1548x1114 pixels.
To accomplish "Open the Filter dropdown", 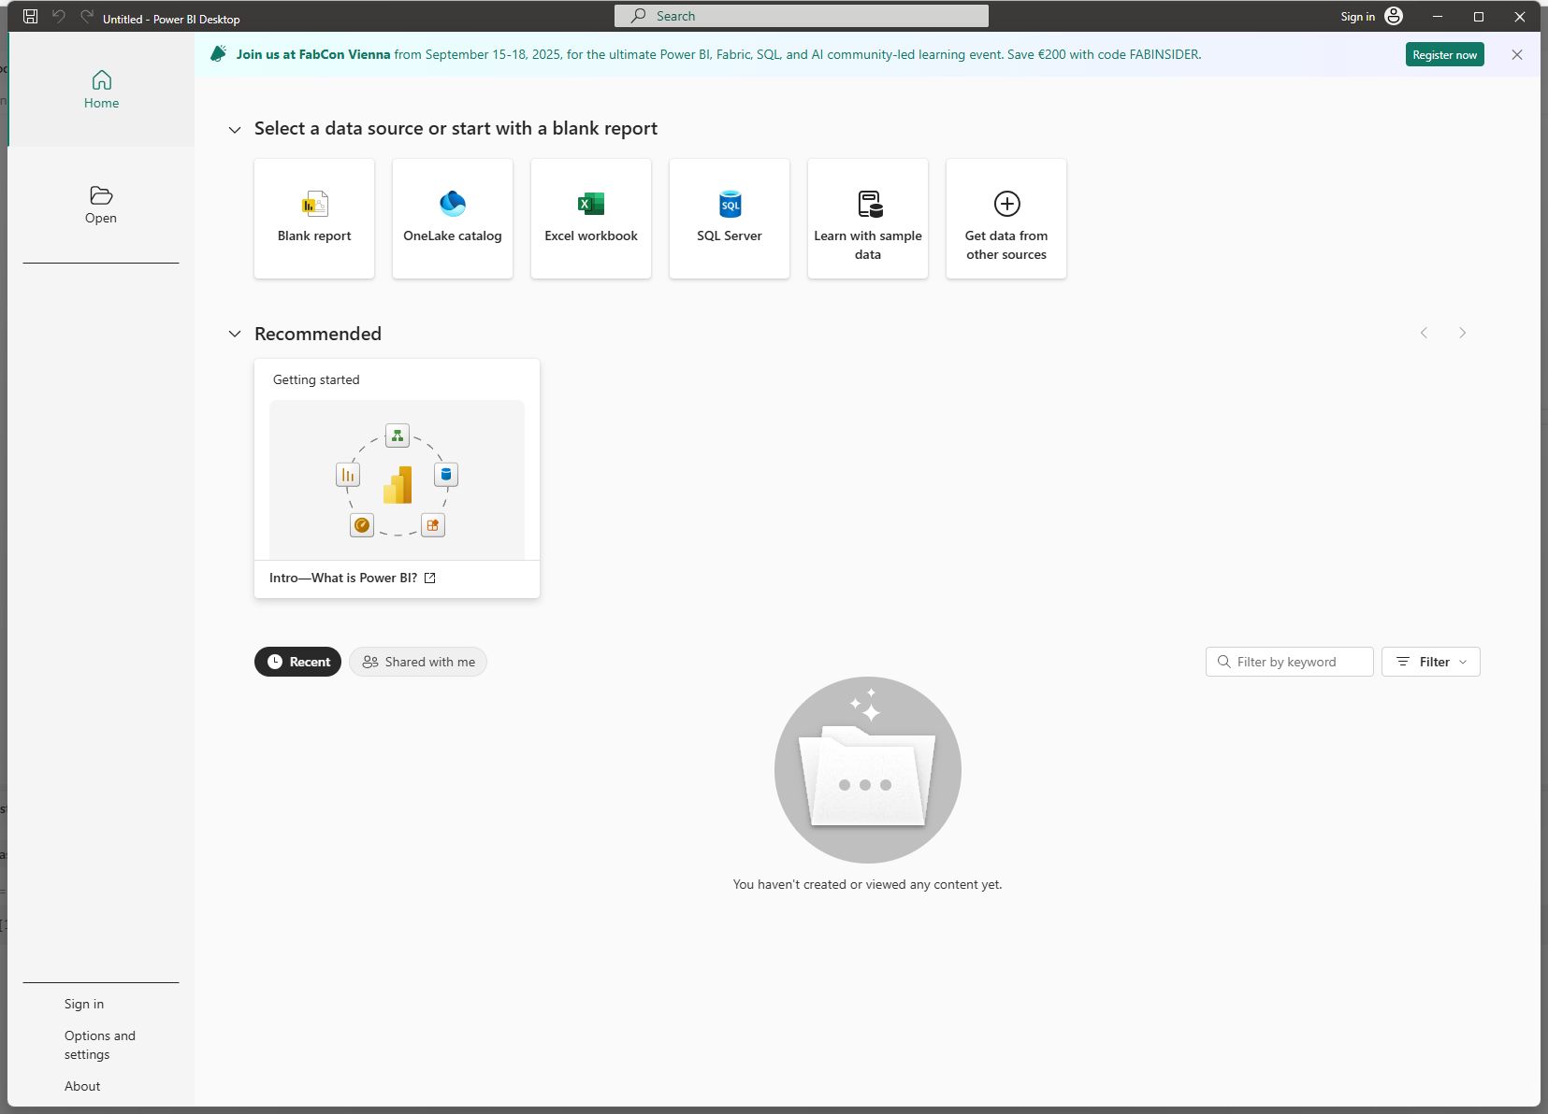I will [x=1431, y=662].
